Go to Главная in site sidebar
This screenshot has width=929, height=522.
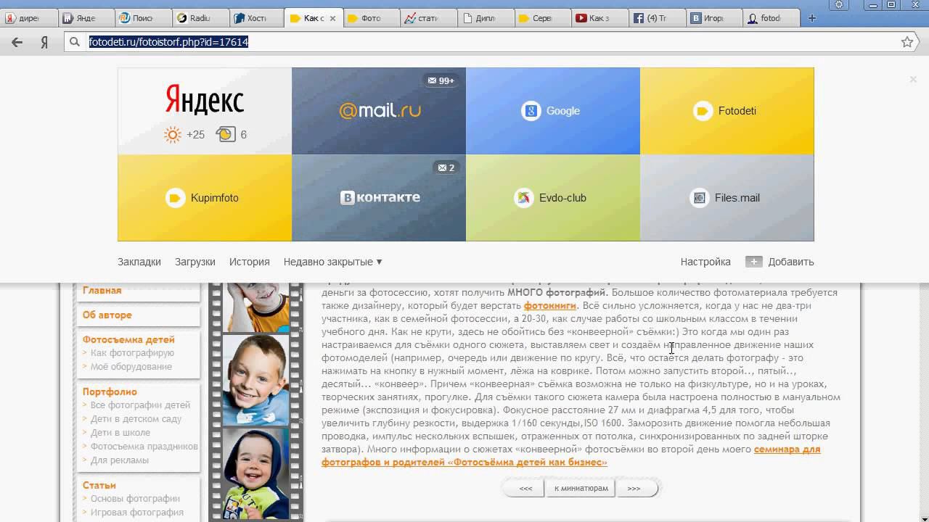point(102,290)
